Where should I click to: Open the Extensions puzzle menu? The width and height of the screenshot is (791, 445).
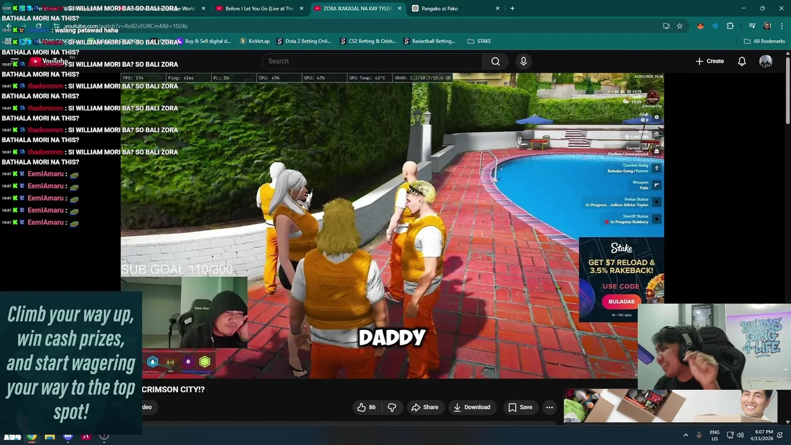[x=730, y=26]
